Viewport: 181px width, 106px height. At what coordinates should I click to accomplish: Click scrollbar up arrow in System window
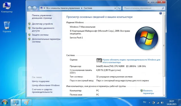(164, 13)
